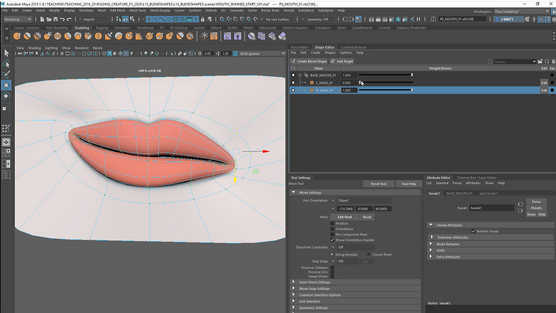Click the Presets button in Attribute Editor
Image resolution: width=556 pixels, height=313 pixels.
536,208
